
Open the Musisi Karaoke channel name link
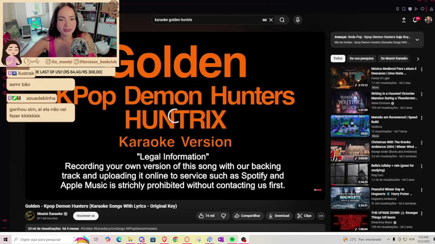pos(50,214)
